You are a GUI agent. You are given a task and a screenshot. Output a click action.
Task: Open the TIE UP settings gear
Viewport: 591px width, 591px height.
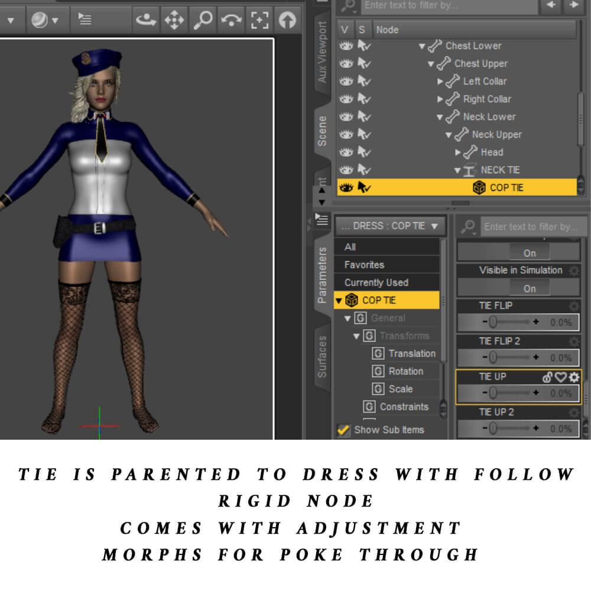tap(574, 377)
